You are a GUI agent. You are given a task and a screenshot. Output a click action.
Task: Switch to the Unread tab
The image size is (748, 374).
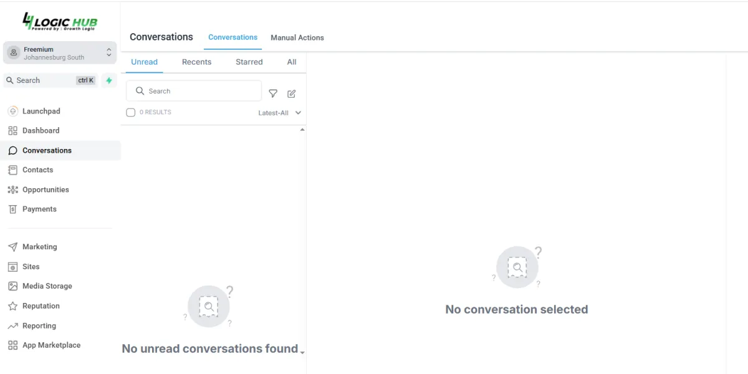[x=145, y=62]
